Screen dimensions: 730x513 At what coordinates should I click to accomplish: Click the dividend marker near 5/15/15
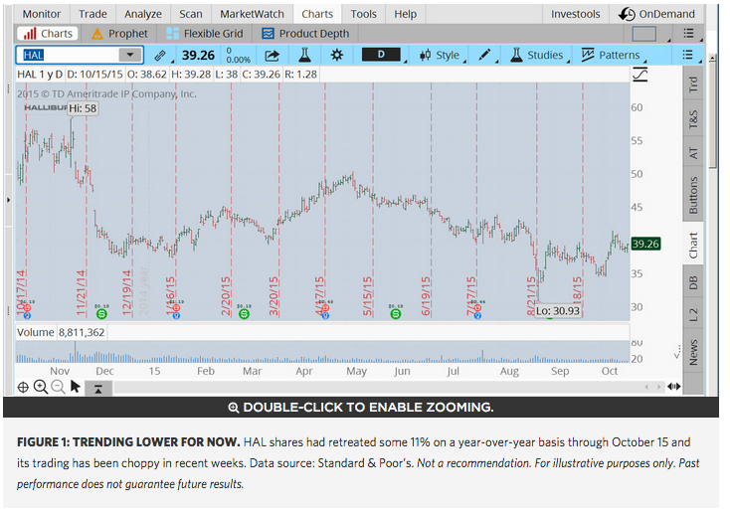[x=396, y=314]
